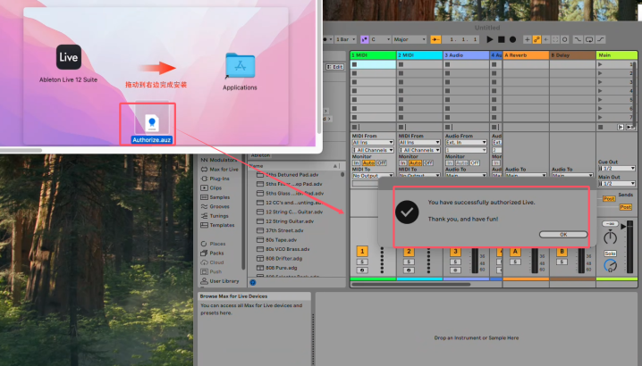
Task: Click the Re-enable Automation arrow icon
Action: 546,39
